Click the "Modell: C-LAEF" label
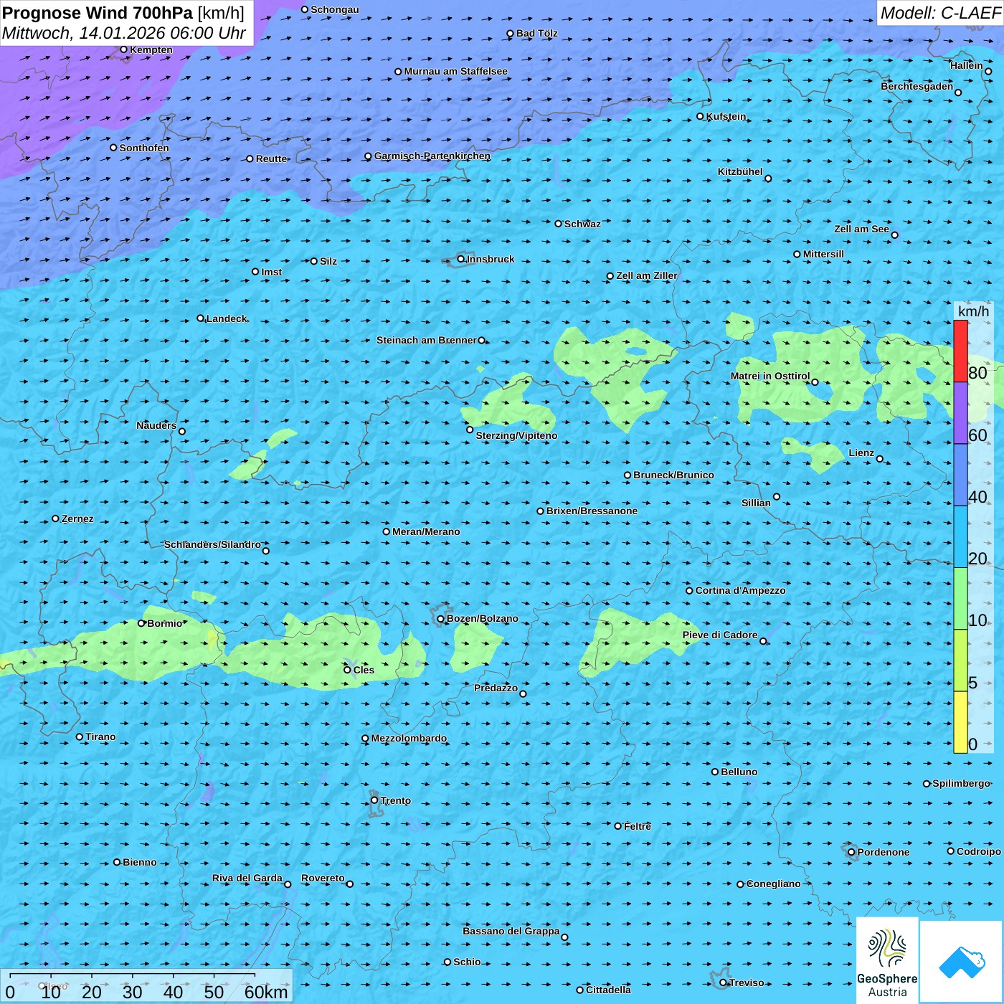Image resolution: width=1004 pixels, height=1004 pixels. 940,13
